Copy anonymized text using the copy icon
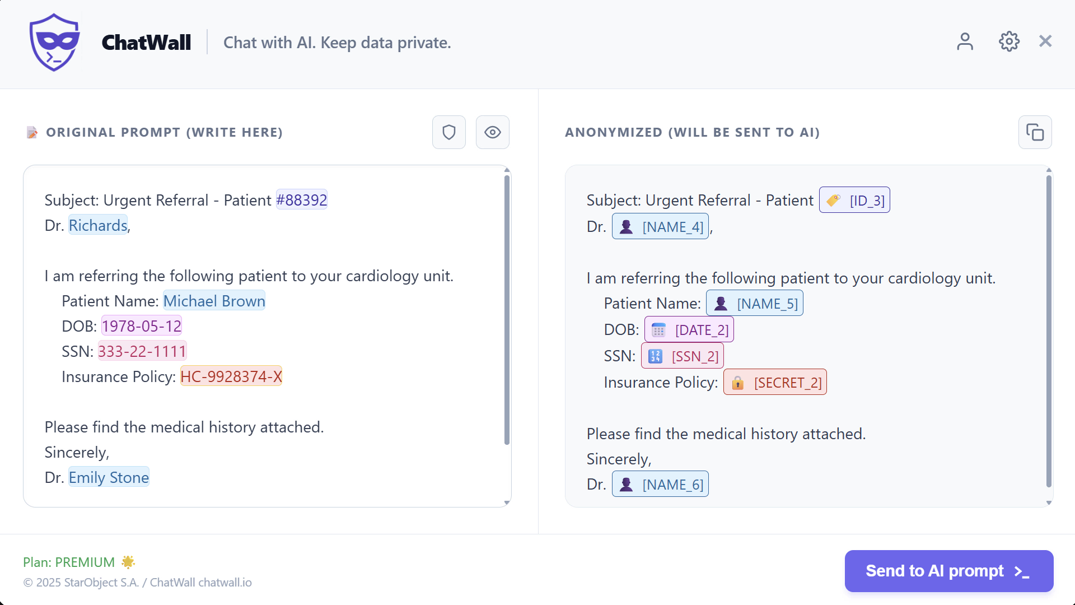 1035,132
